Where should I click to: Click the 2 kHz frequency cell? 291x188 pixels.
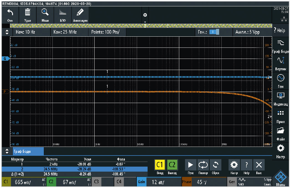(x=54, y=164)
